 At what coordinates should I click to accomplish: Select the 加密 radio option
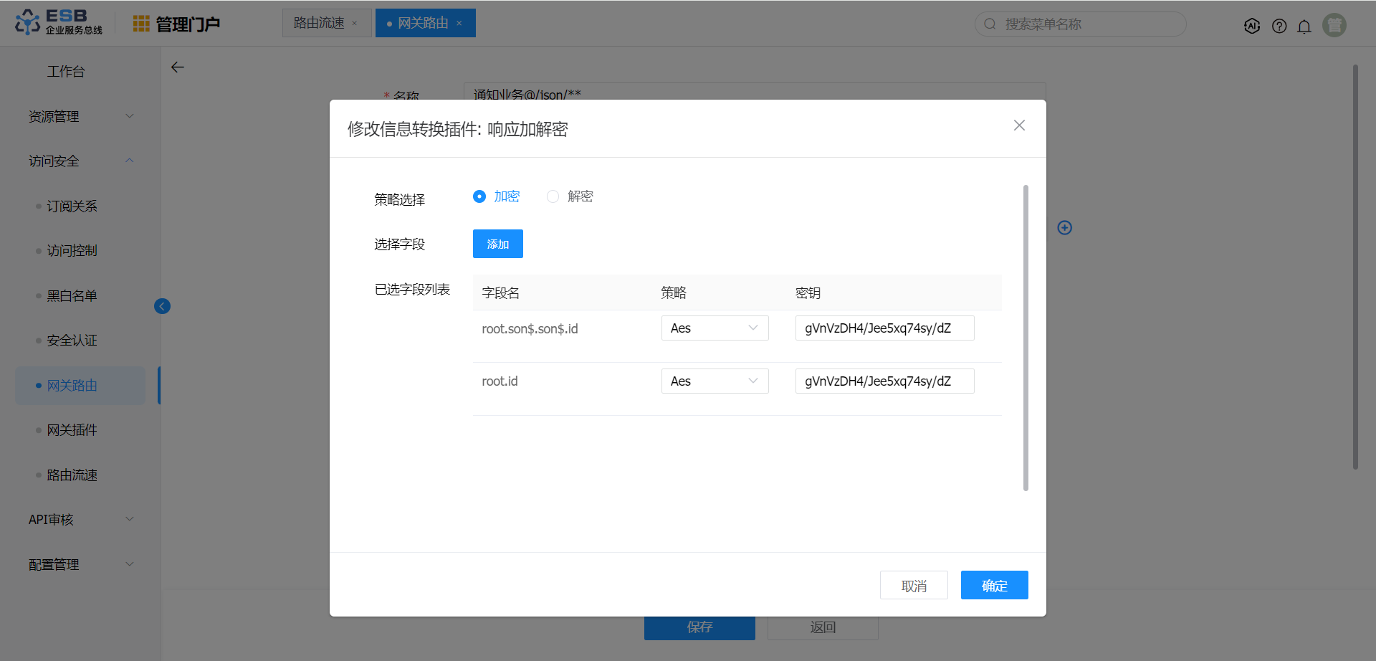point(479,196)
